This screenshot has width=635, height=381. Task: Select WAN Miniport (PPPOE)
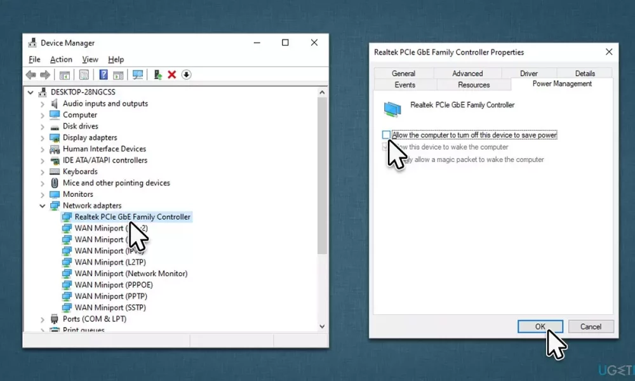(114, 285)
